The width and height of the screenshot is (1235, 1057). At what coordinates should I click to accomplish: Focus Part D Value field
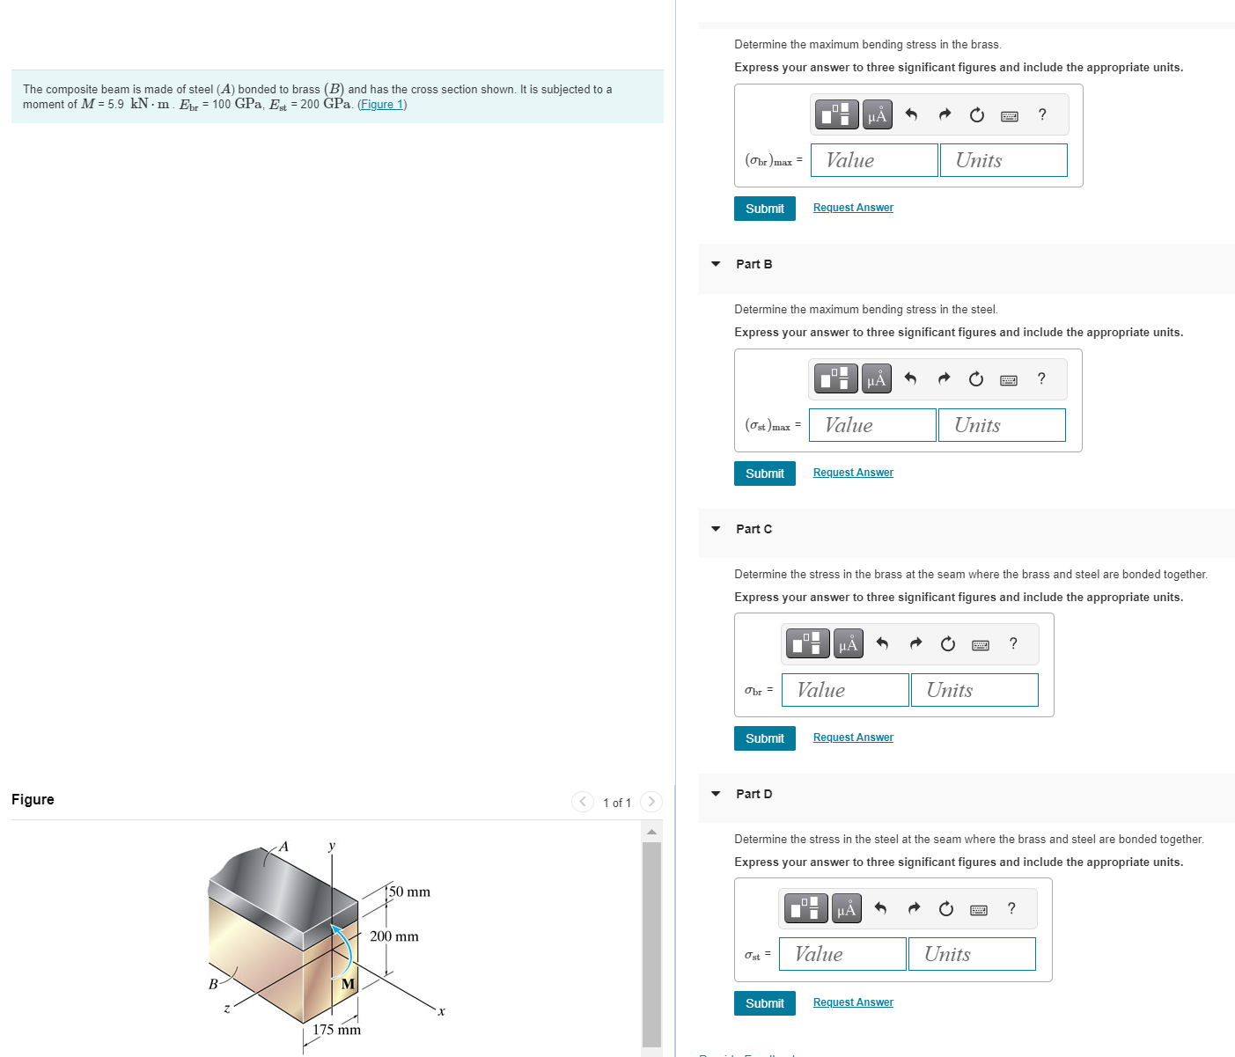843,954
